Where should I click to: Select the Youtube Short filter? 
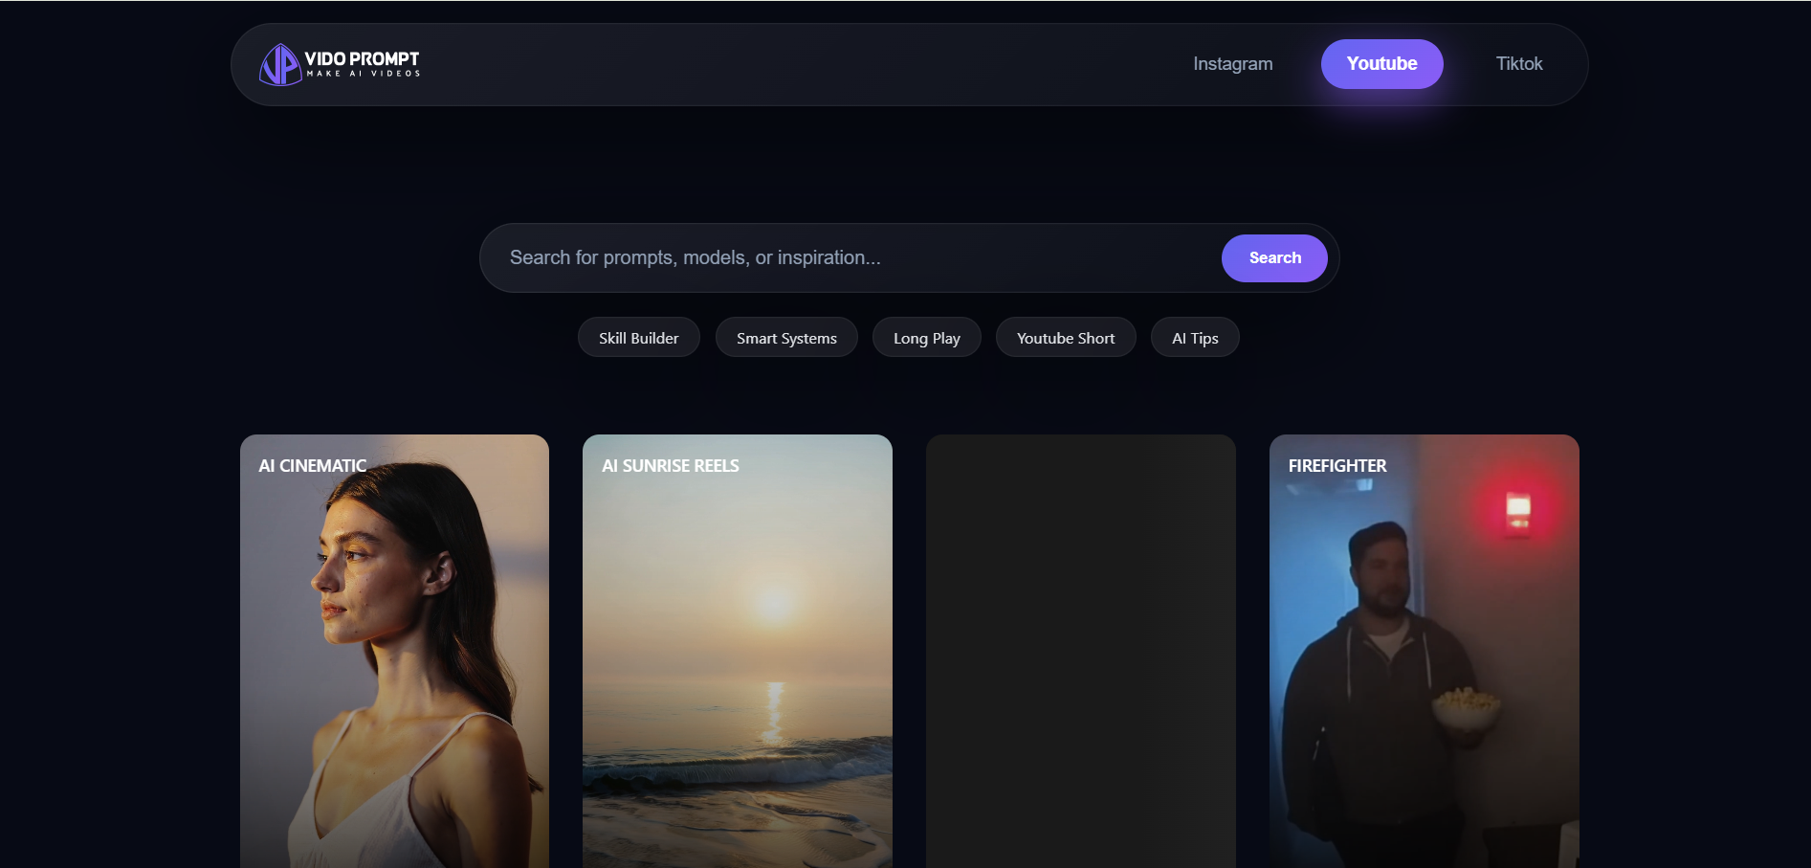[x=1065, y=337]
